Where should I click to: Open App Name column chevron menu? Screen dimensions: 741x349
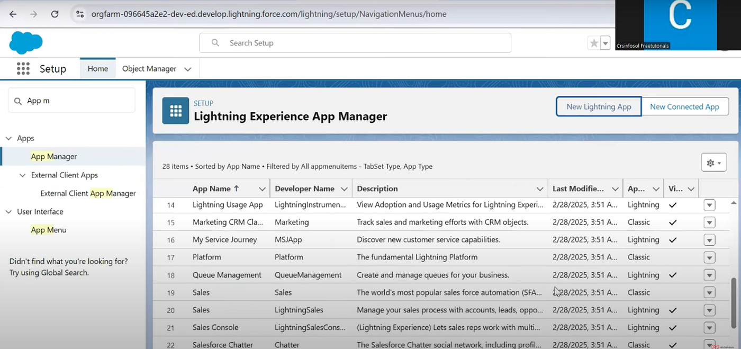[x=262, y=189]
